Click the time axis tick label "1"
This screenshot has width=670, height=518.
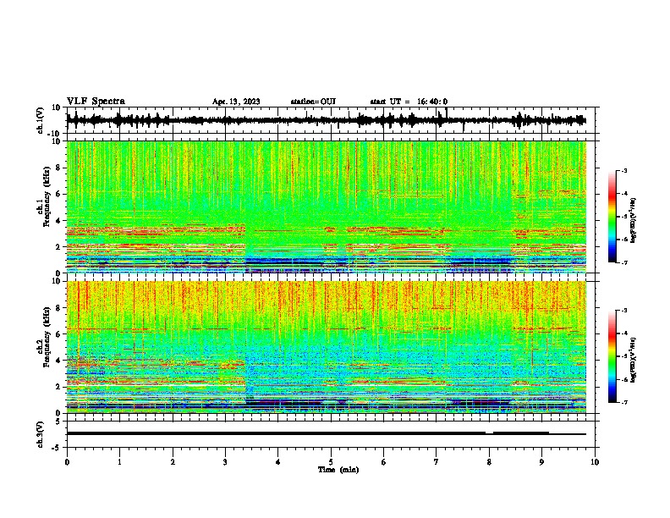point(119,462)
